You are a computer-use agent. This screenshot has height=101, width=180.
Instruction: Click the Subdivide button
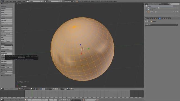tap(7, 32)
